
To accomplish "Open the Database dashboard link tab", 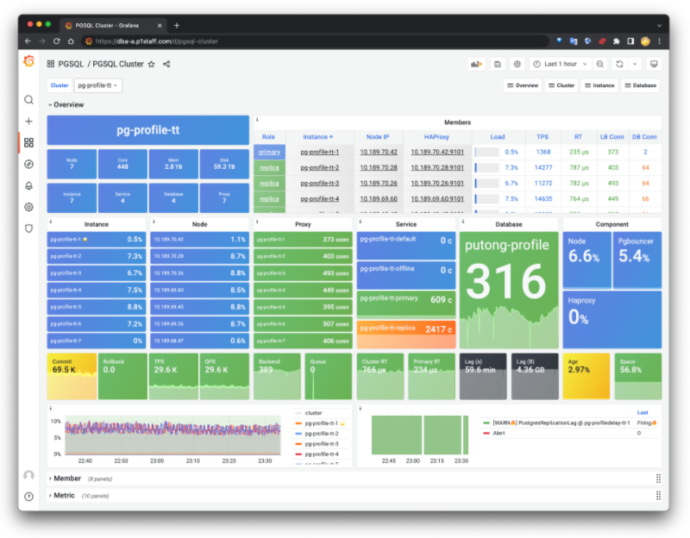I will 641,85.
